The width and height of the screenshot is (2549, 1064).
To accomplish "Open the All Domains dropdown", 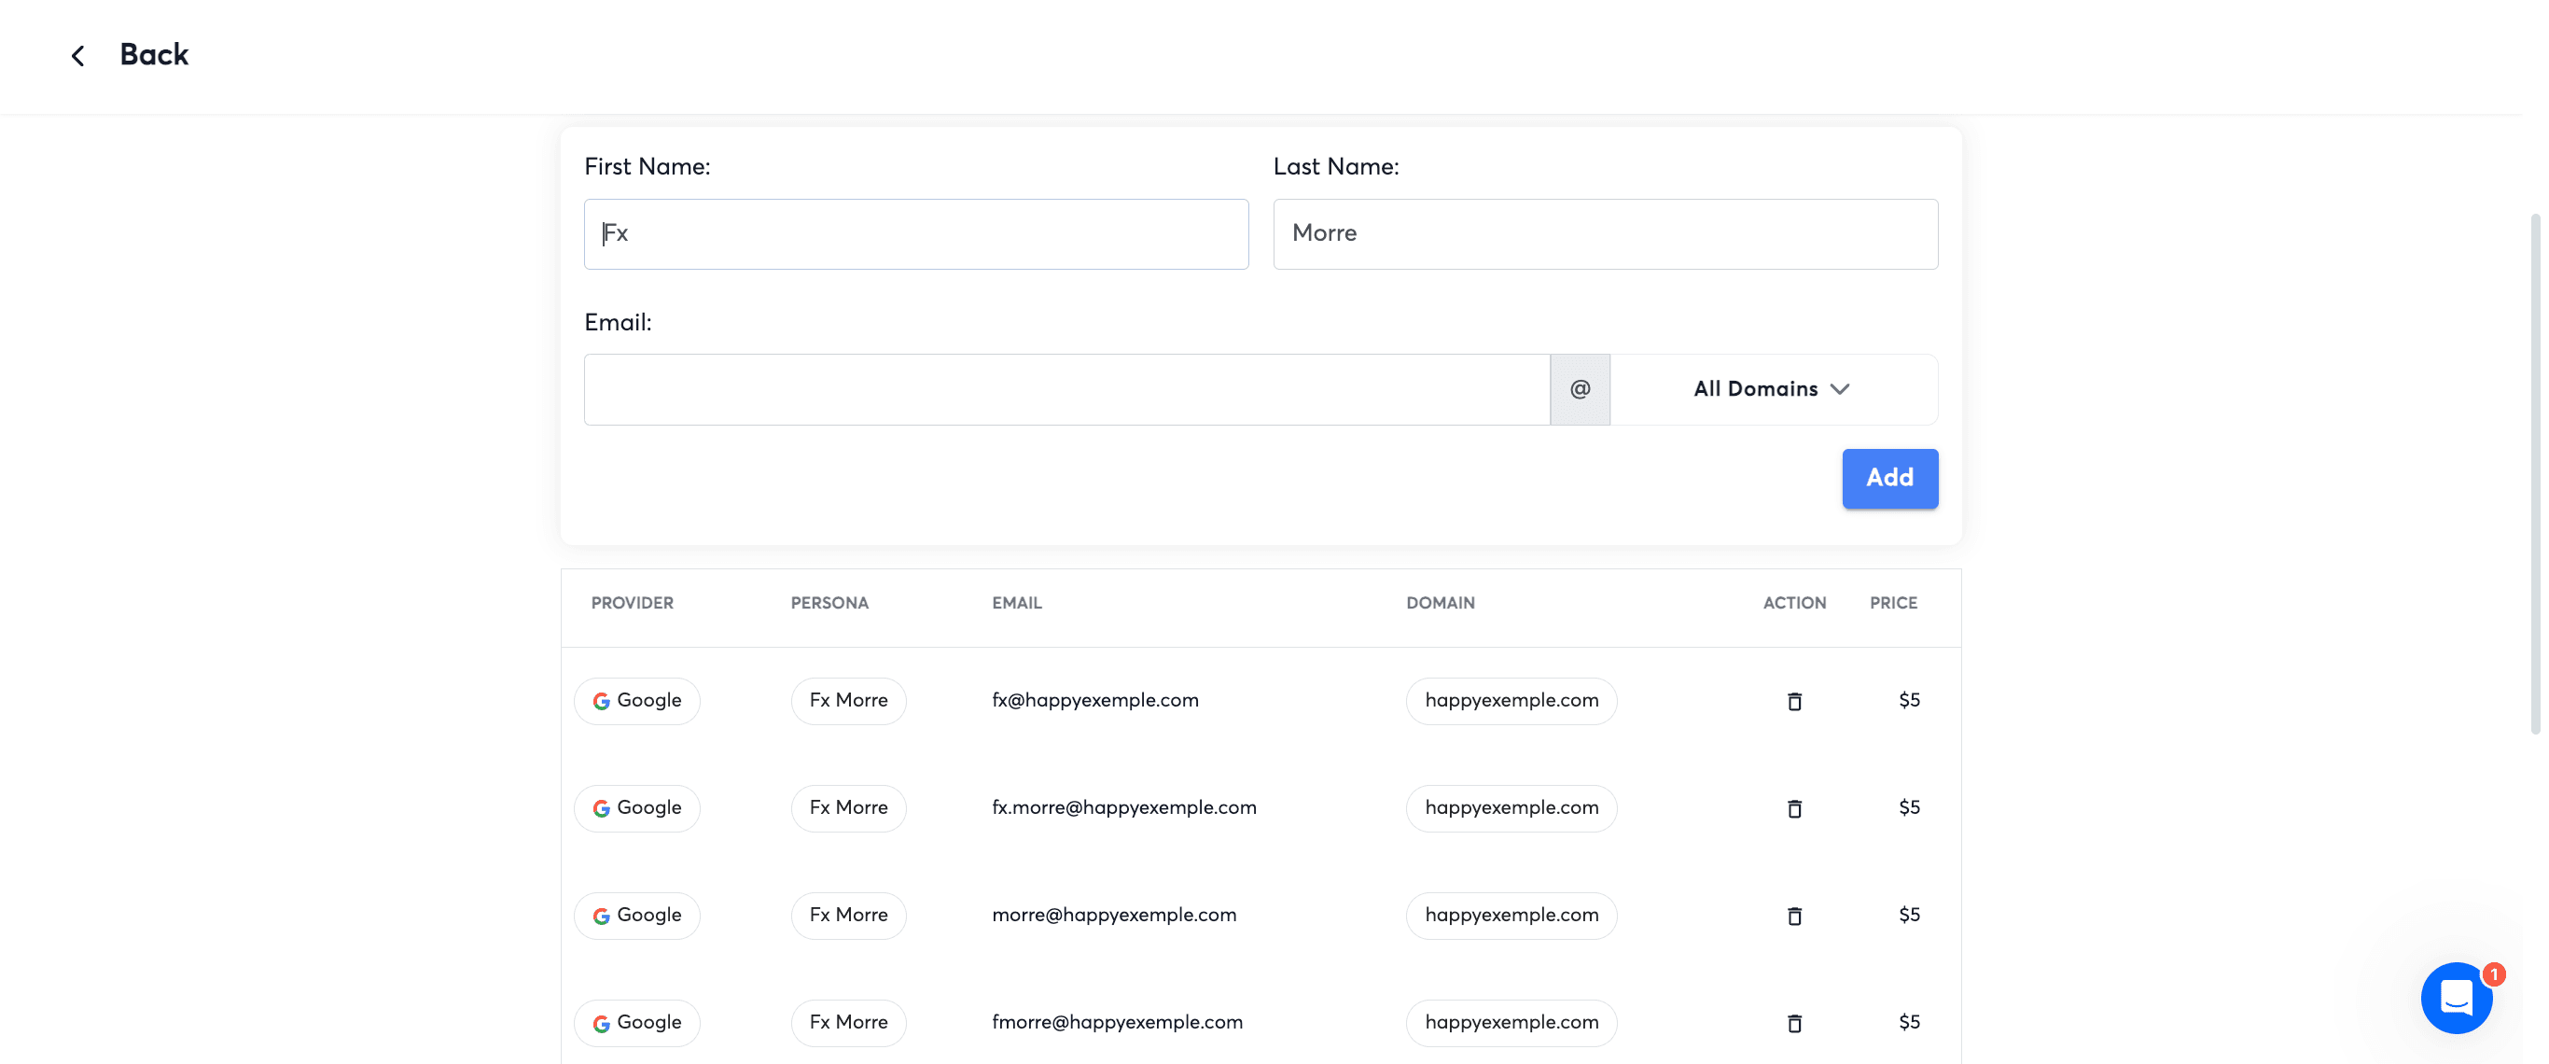I will pos(1774,389).
